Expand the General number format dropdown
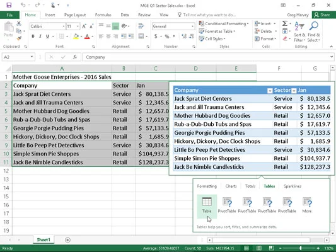Screen dimensions: 336x252 pos(192,26)
